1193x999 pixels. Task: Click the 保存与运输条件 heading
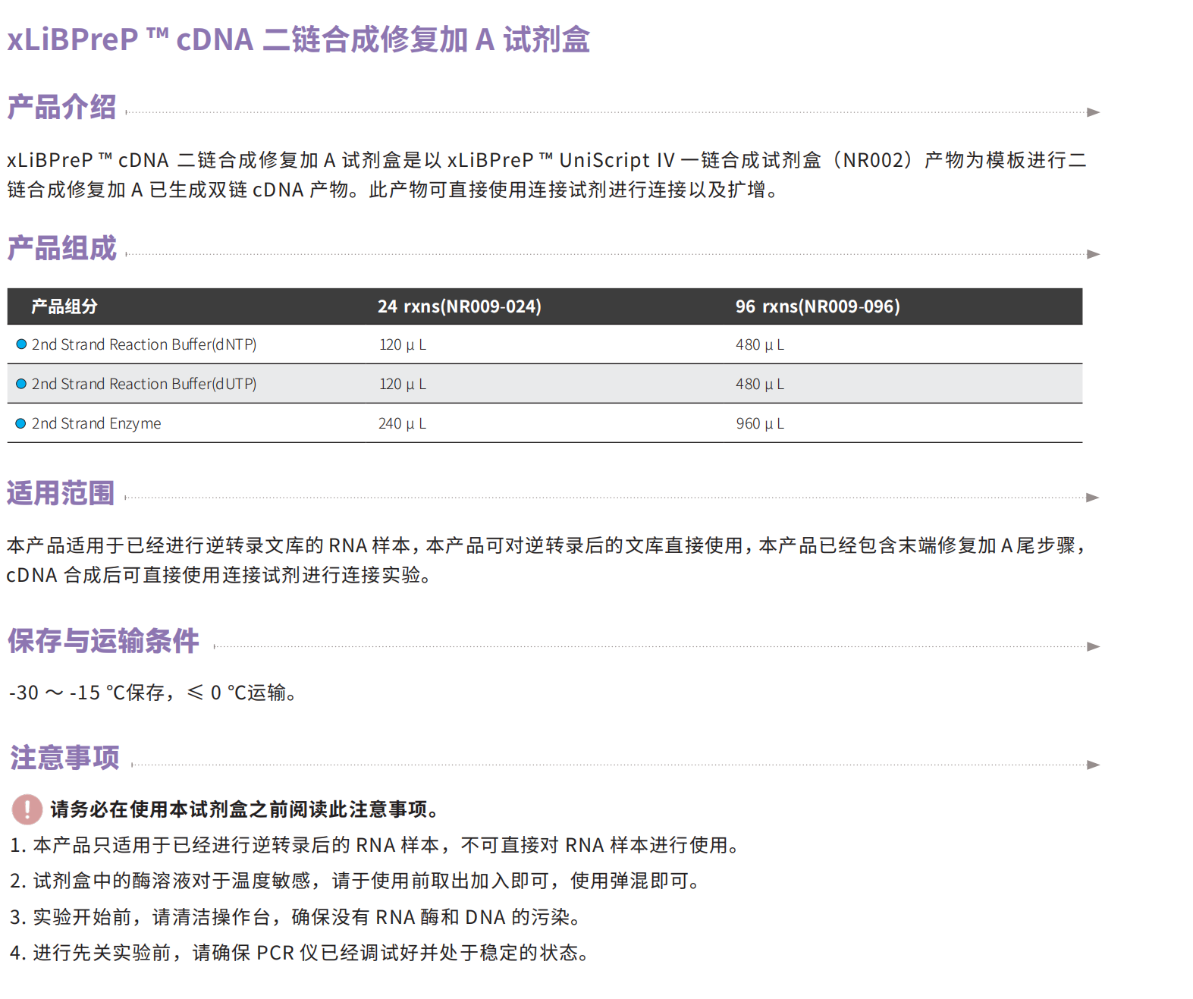[103, 641]
